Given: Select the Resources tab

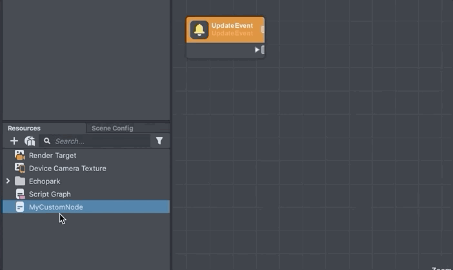Looking at the screenshot, I should pyautogui.click(x=24, y=128).
